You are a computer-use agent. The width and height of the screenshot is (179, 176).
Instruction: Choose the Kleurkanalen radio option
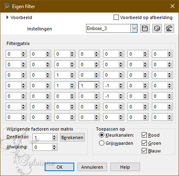[x=101, y=135]
